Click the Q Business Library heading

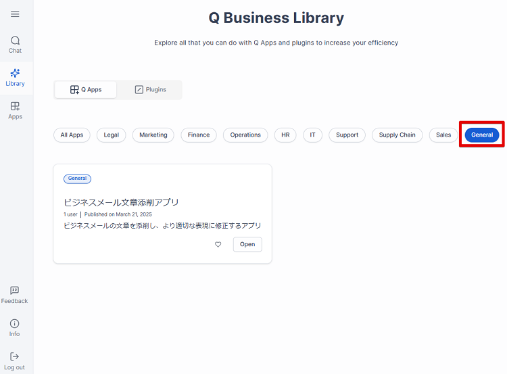point(276,18)
